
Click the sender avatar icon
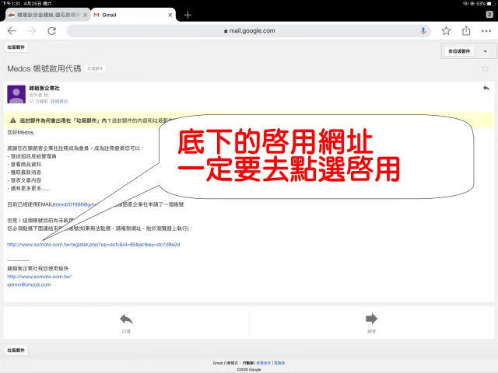pos(16,94)
